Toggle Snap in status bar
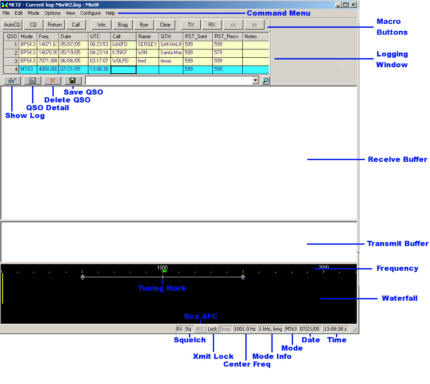 tap(225, 329)
